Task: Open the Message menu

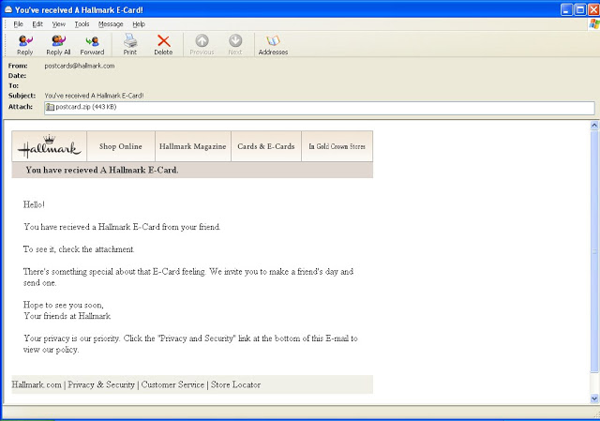Action: pyautogui.click(x=111, y=24)
